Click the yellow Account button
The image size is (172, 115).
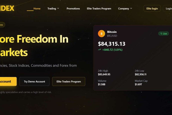coord(8,81)
